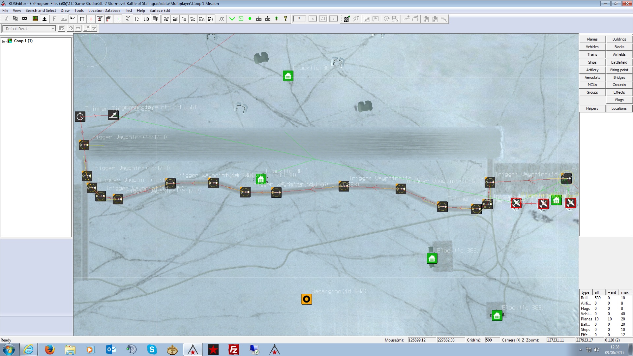Toggle the green checkmark toolbar button
This screenshot has height=356, width=633.
(x=232, y=19)
